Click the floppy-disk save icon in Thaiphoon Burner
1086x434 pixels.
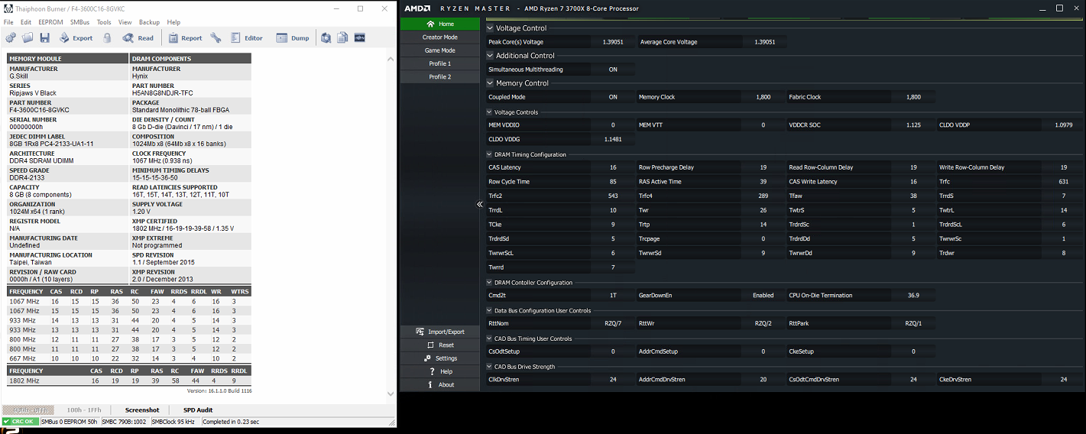(x=44, y=37)
